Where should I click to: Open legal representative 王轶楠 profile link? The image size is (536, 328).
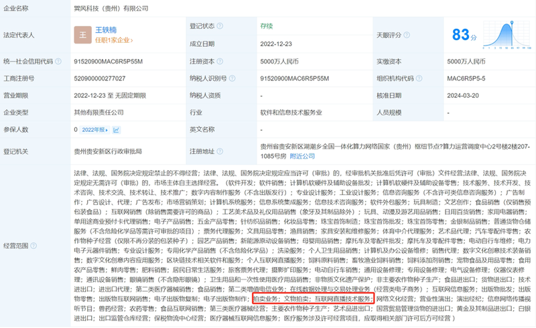pyautogui.click(x=106, y=30)
